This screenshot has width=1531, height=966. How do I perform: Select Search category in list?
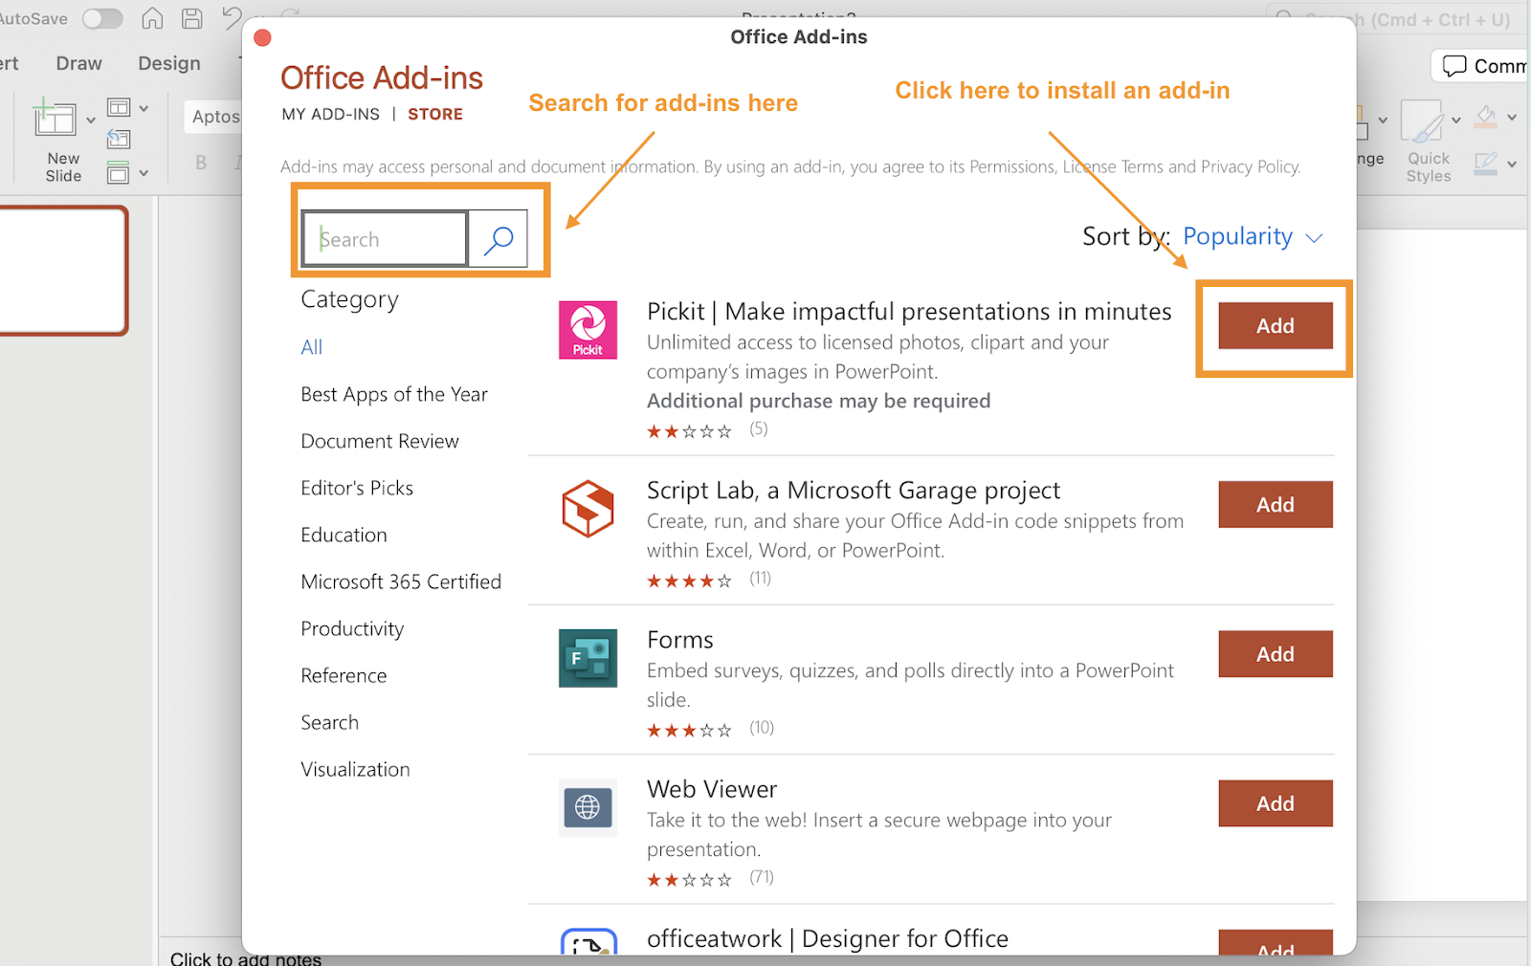(x=329, y=722)
